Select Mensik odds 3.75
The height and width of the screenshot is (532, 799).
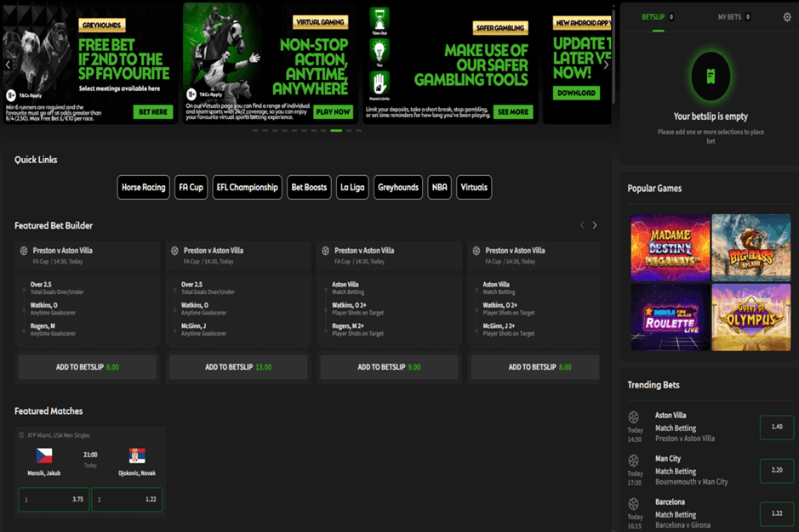[54, 500]
